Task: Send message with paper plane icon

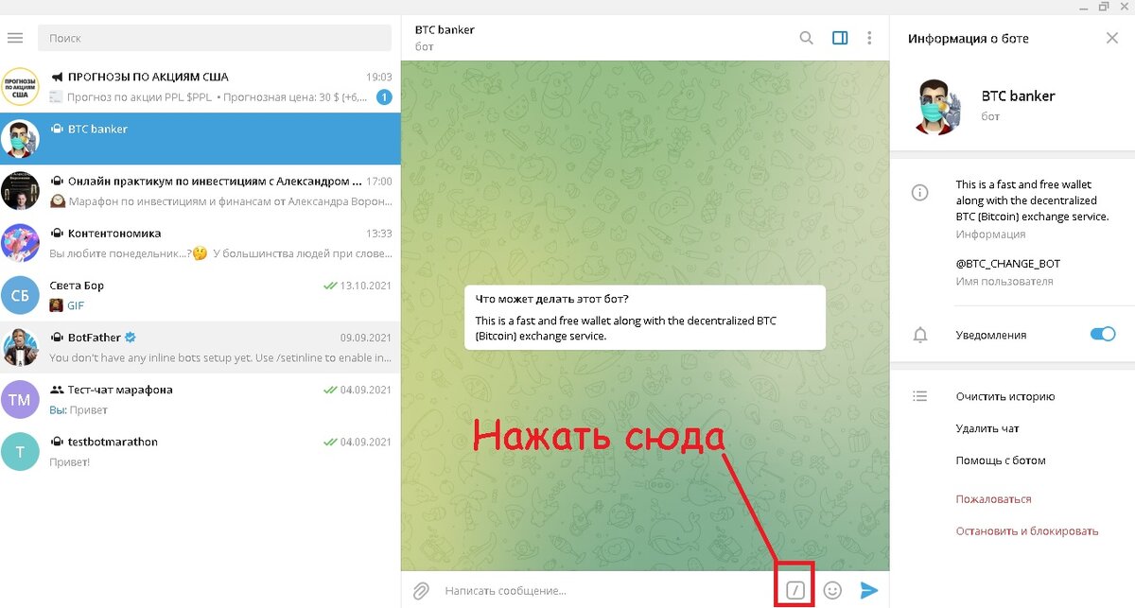Action: [x=868, y=590]
